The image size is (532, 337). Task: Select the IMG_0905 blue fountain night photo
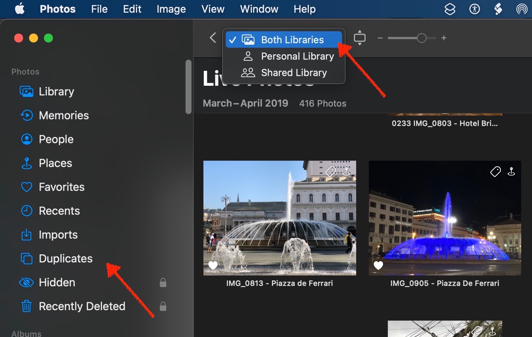pyautogui.click(x=445, y=218)
